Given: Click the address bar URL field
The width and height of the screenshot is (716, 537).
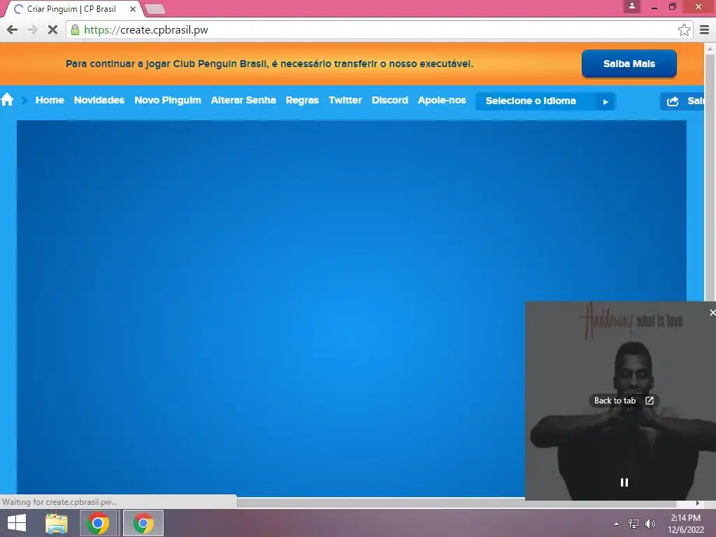Looking at the screenshot, I should pos(379,30).
